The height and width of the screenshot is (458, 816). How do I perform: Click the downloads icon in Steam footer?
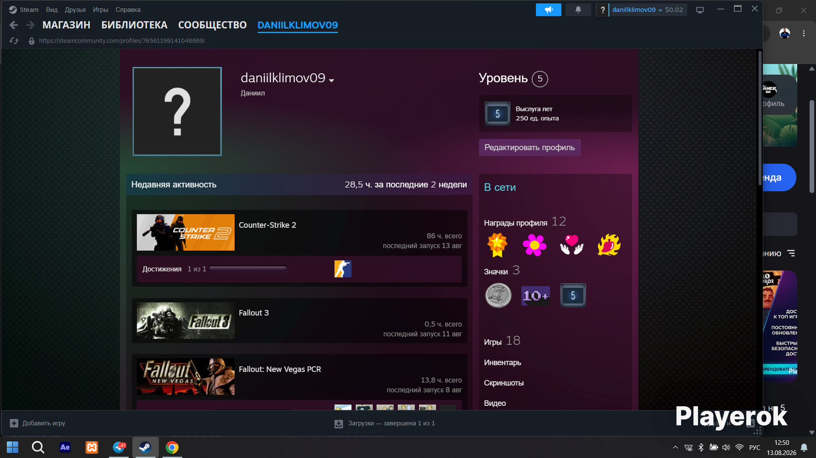339,424
